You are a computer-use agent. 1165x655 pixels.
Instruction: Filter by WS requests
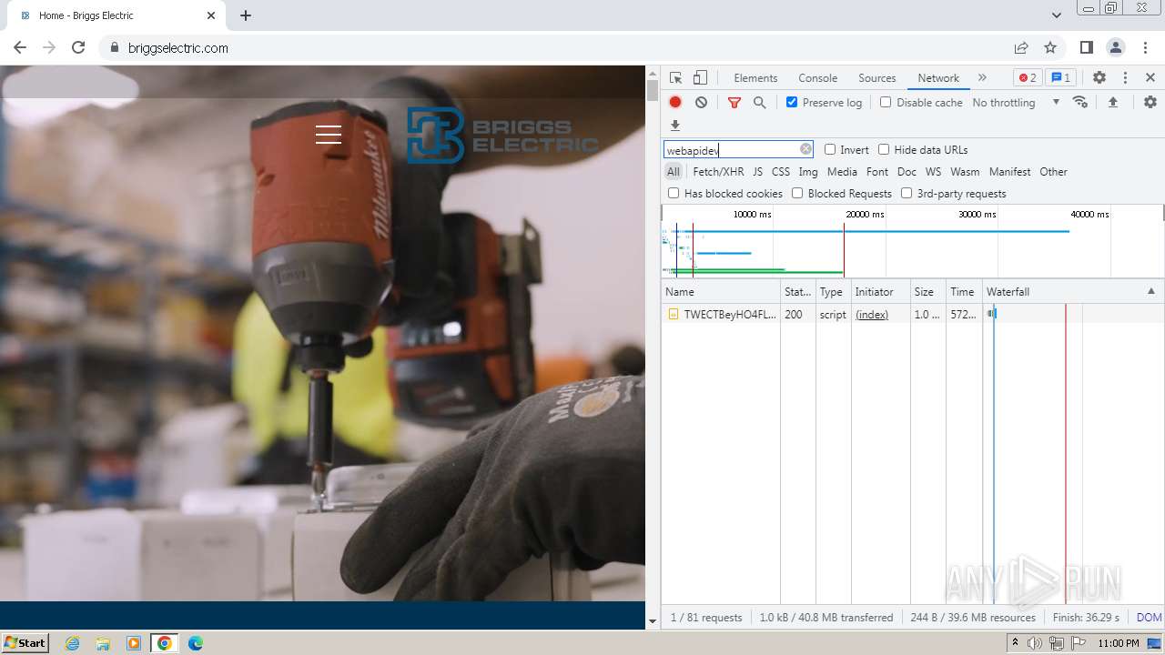pos(933,172)
